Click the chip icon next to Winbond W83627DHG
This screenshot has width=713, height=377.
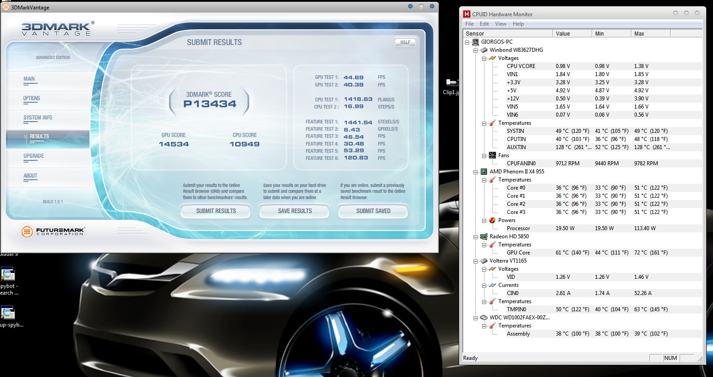(x=484, y=50)
